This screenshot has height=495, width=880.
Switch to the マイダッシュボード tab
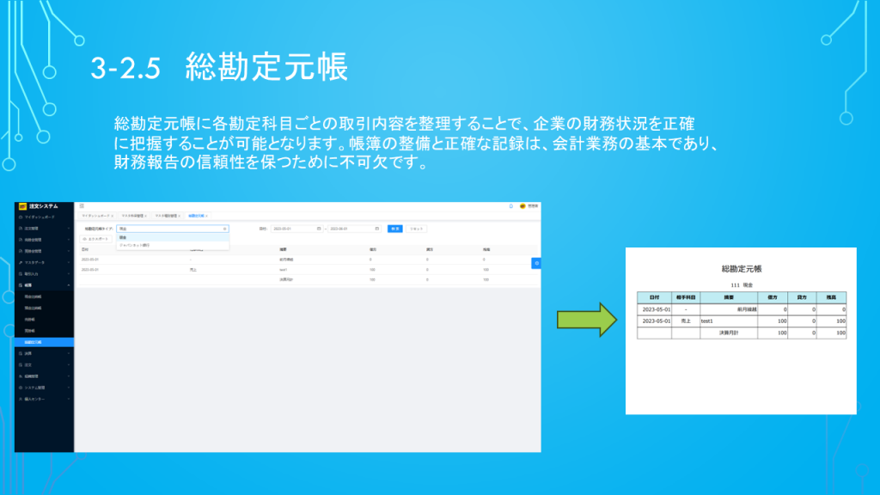pos(96,216)
